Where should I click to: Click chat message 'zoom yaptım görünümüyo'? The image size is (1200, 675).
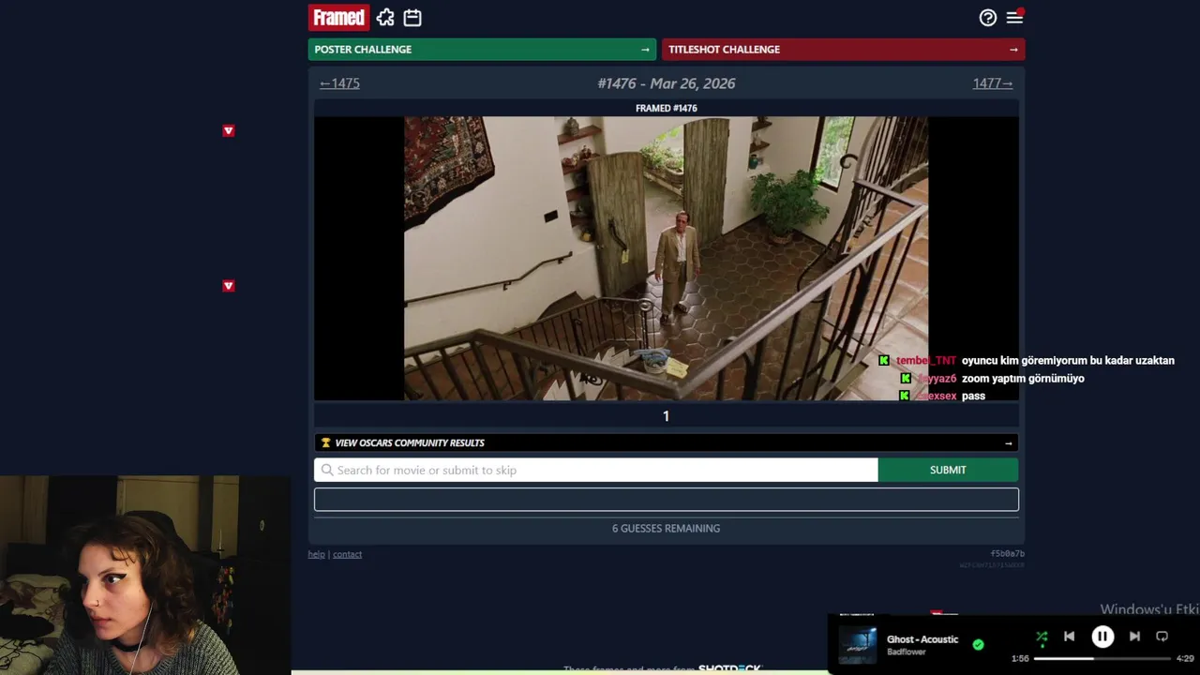point(1023,379)
